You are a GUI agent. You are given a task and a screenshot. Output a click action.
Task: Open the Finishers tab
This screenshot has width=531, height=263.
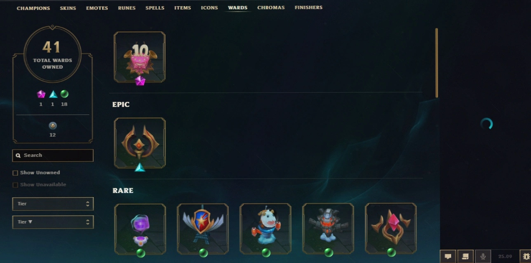pyautogui.click(x=308, y=8)
